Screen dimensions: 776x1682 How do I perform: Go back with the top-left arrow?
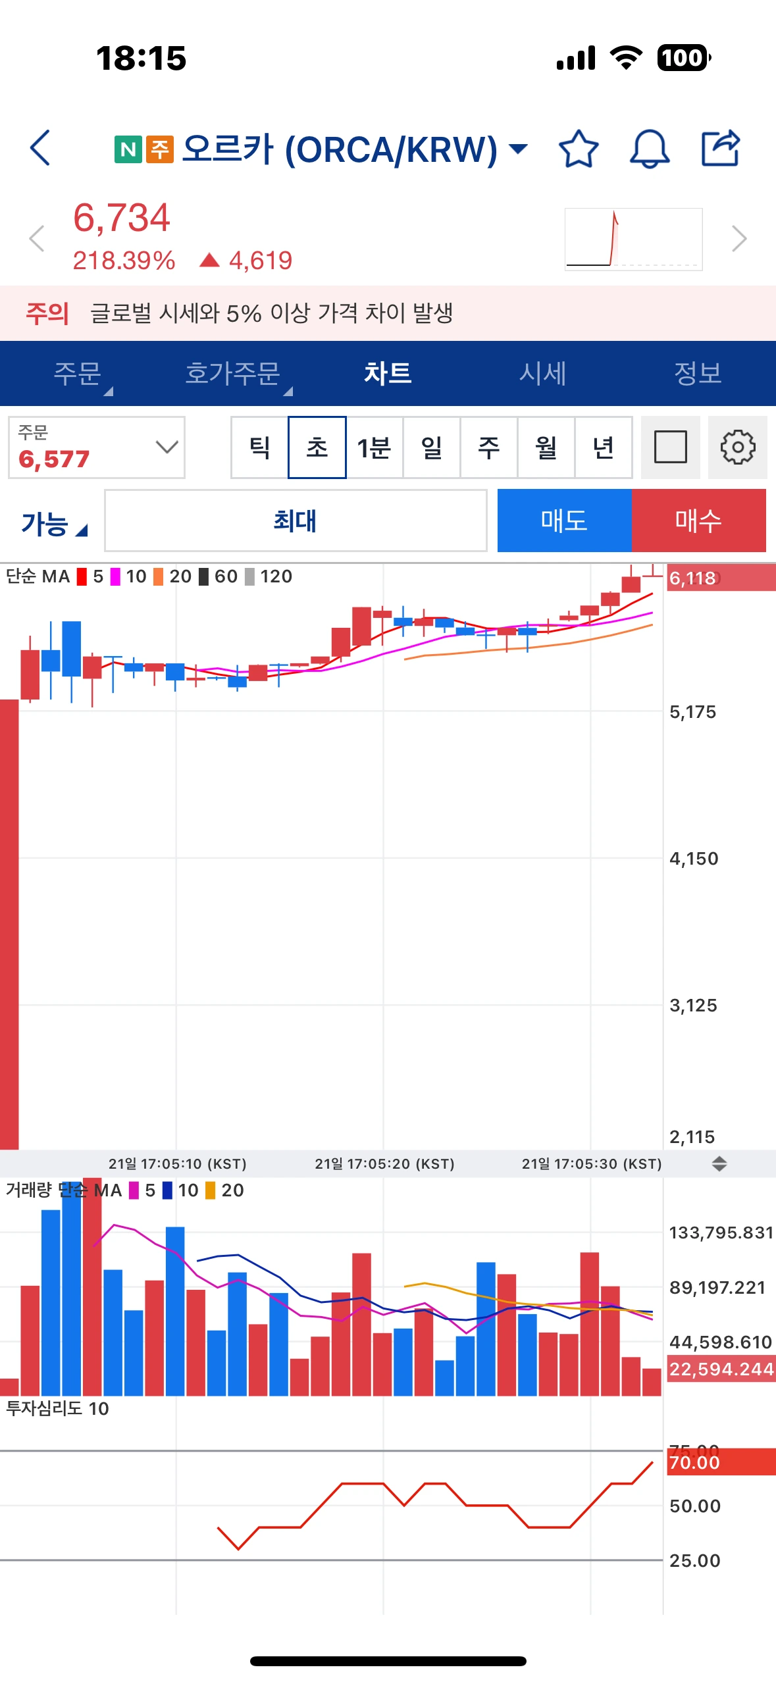pos(40,148)
